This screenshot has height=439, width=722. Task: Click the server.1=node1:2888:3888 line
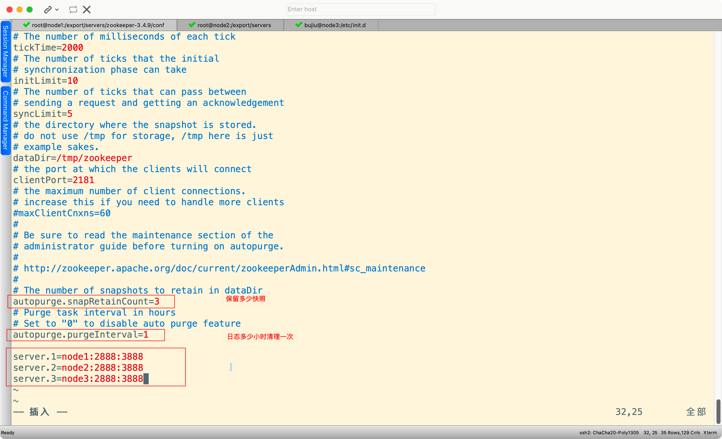(78, 357)
